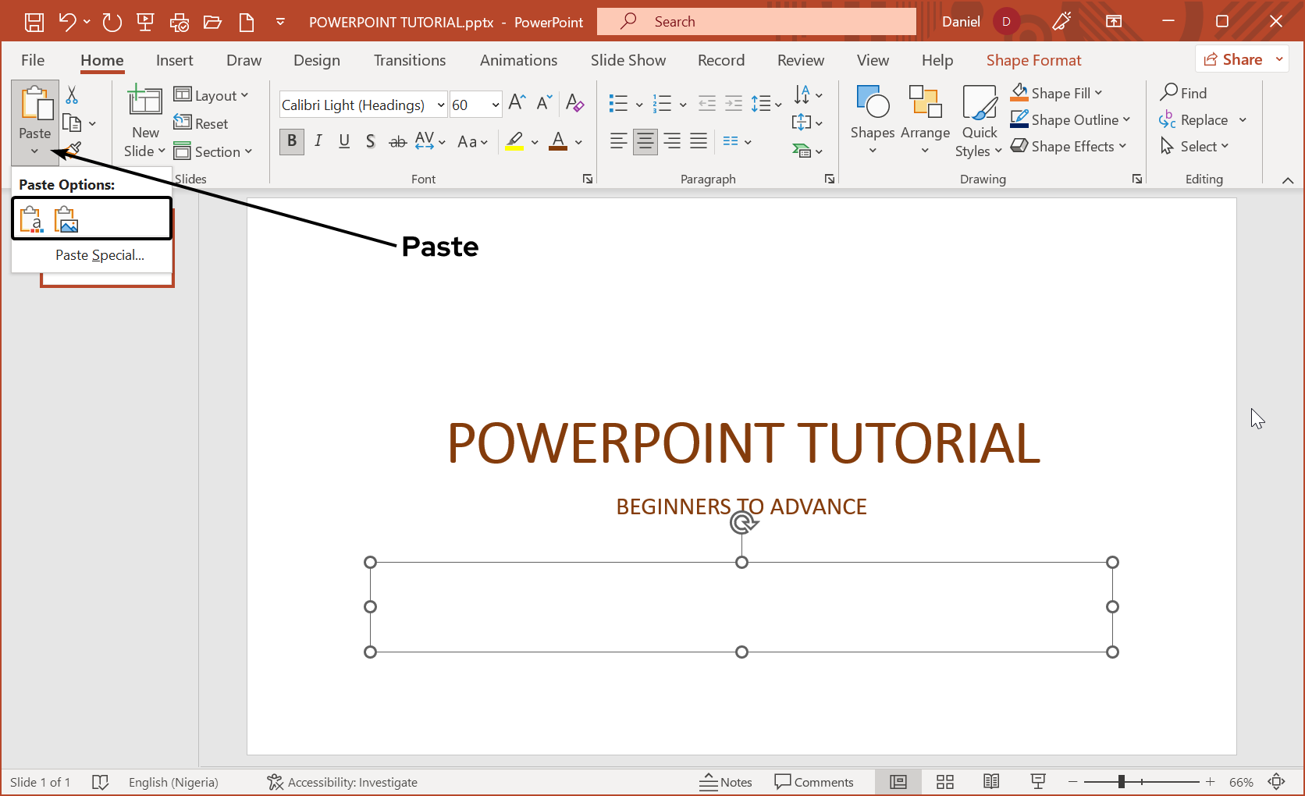Viewport: 1305px width, 796px height.
Task: Open the Shape Fill dropdown
Action: [1099, 93]
